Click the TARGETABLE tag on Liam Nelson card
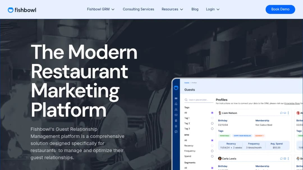The width and height of the screenshot is (303, 170). click(x=224, y=136)
